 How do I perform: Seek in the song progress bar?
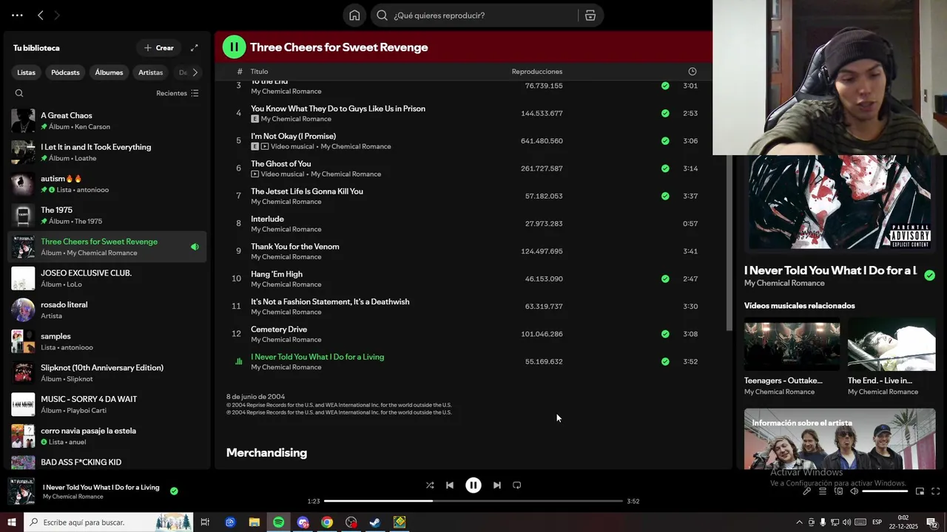coord(473,501)
